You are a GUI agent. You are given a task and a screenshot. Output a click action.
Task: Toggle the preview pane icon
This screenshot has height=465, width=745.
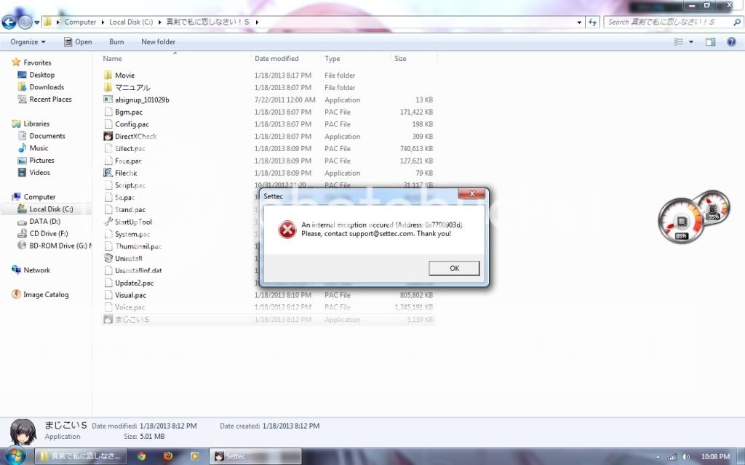pyautogui.click(x=711, y=42)
